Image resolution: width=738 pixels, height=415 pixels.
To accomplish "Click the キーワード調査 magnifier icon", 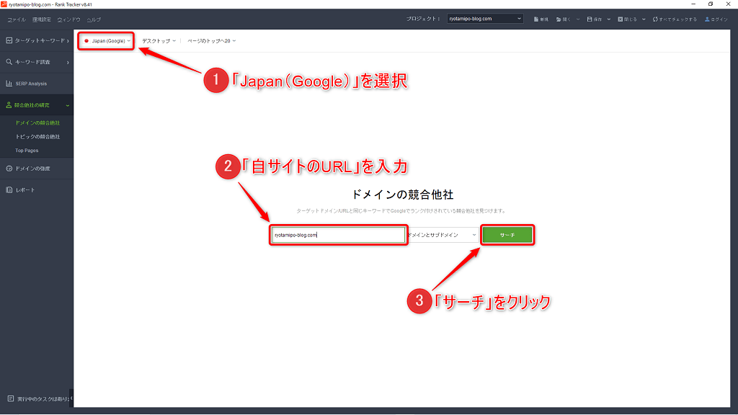I will [9, 62].
